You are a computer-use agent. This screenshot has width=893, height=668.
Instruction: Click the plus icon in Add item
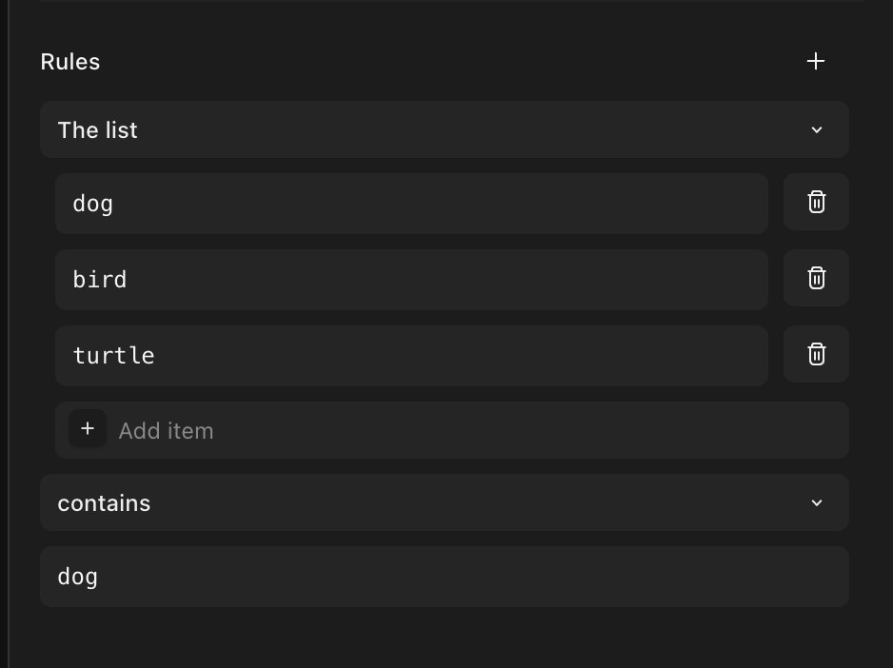(88, 429)
